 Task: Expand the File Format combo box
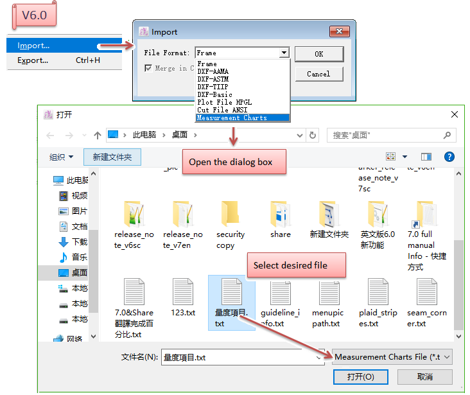[284, 53]
